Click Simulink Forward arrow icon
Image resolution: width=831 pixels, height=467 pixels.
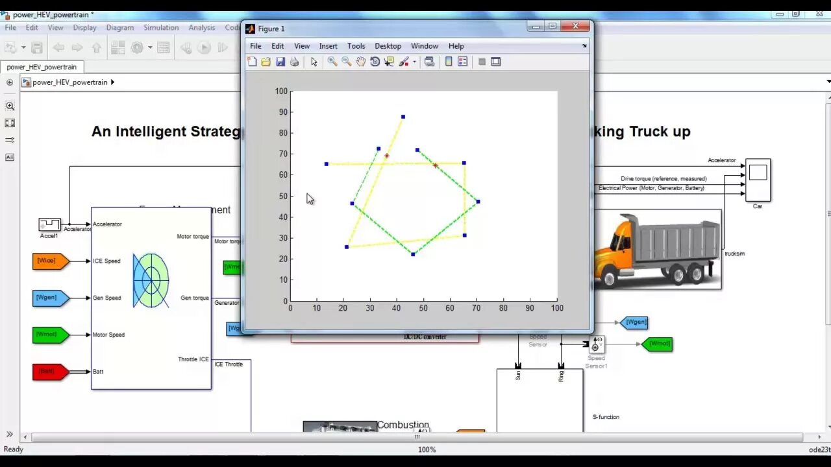click(x=77, y=47)
